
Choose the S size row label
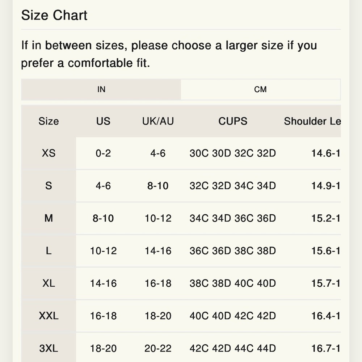click(49, 186)
